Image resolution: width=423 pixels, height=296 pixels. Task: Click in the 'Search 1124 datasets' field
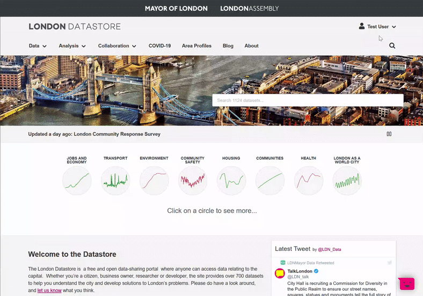click(308, 100)
